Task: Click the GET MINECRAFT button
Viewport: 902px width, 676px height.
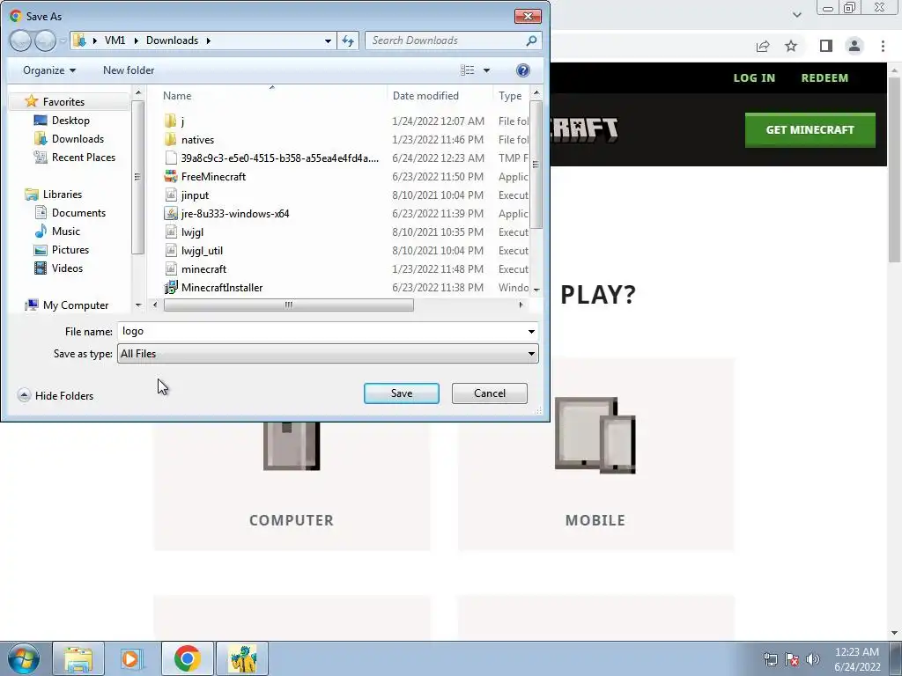Action: pos(810,130)
